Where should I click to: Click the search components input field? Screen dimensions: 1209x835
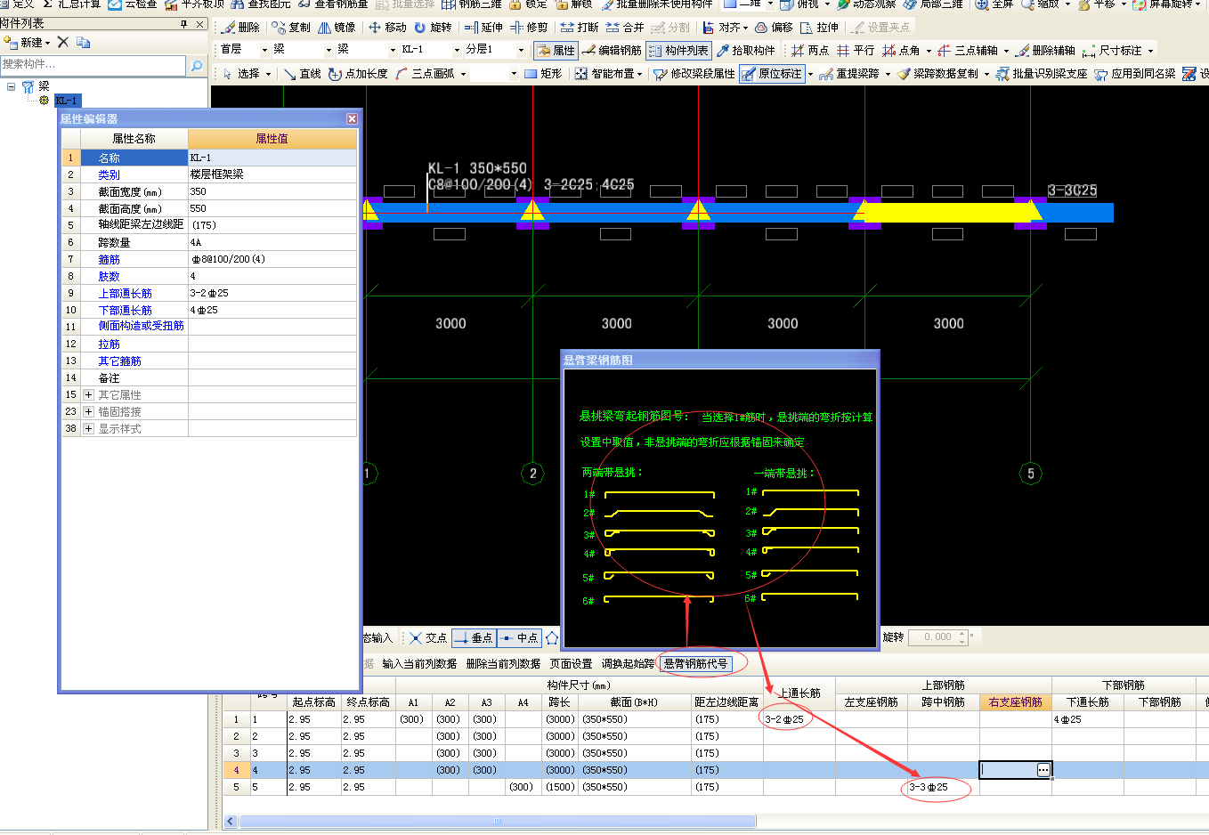click(93, 65)
